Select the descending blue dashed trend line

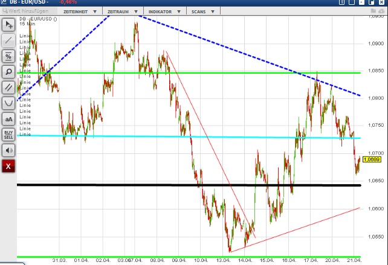tap(250, 56)
